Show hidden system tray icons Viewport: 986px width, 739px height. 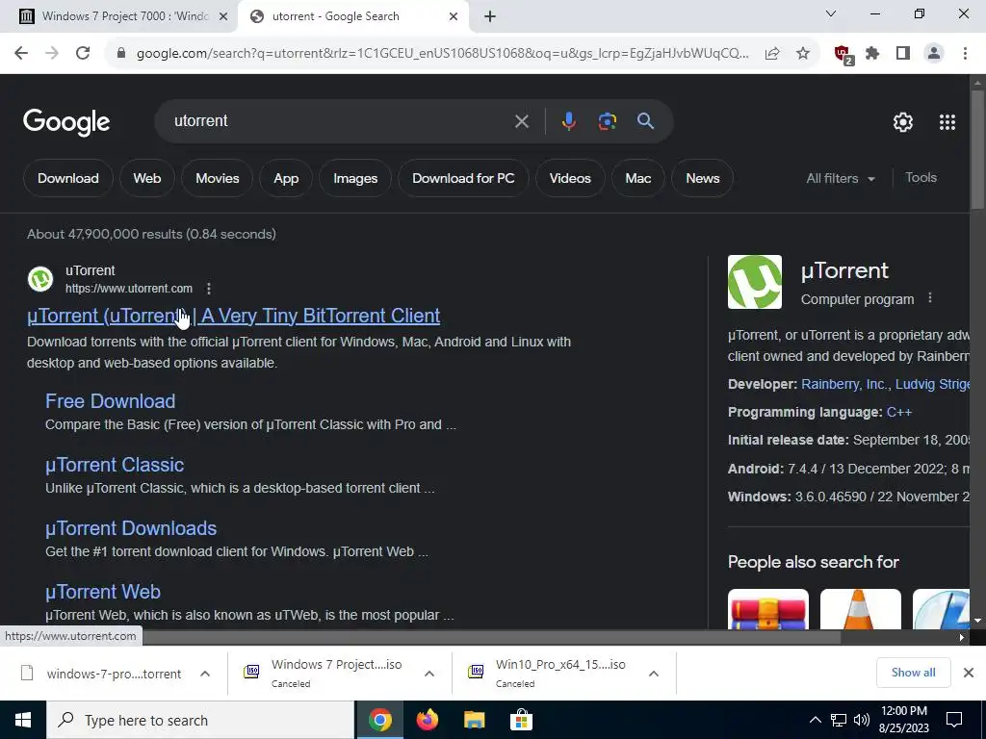[x=815, y=720]
